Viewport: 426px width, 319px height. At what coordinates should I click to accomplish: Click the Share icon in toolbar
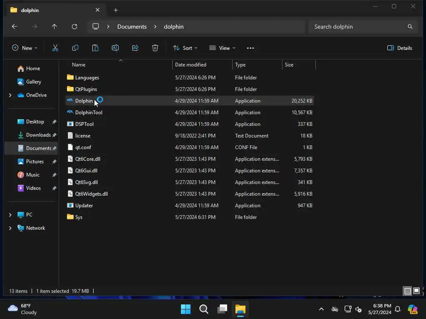135,48
